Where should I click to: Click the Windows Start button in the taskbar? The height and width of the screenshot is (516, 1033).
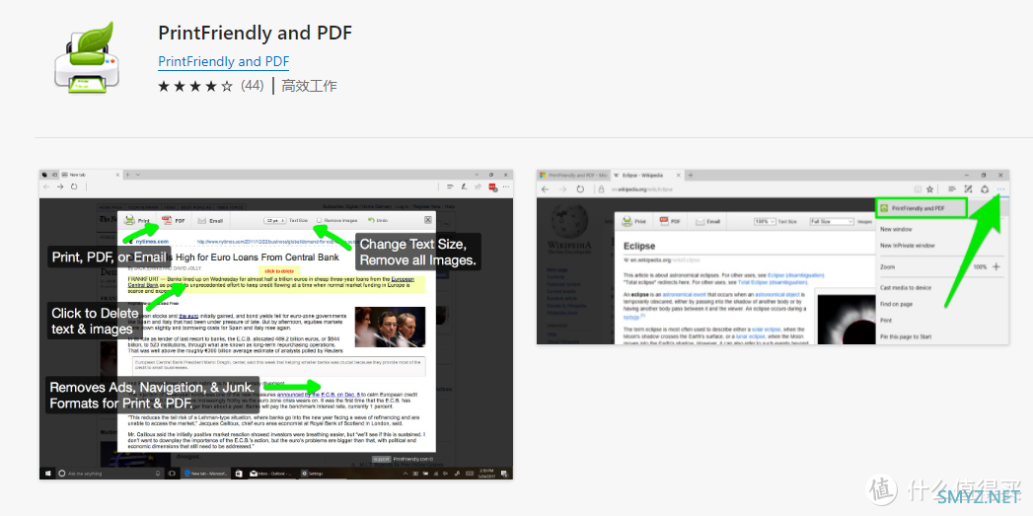tap(47, 474)
